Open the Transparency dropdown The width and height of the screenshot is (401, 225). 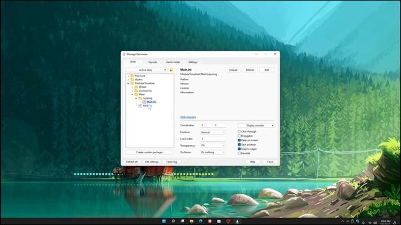tap(213, 146)
